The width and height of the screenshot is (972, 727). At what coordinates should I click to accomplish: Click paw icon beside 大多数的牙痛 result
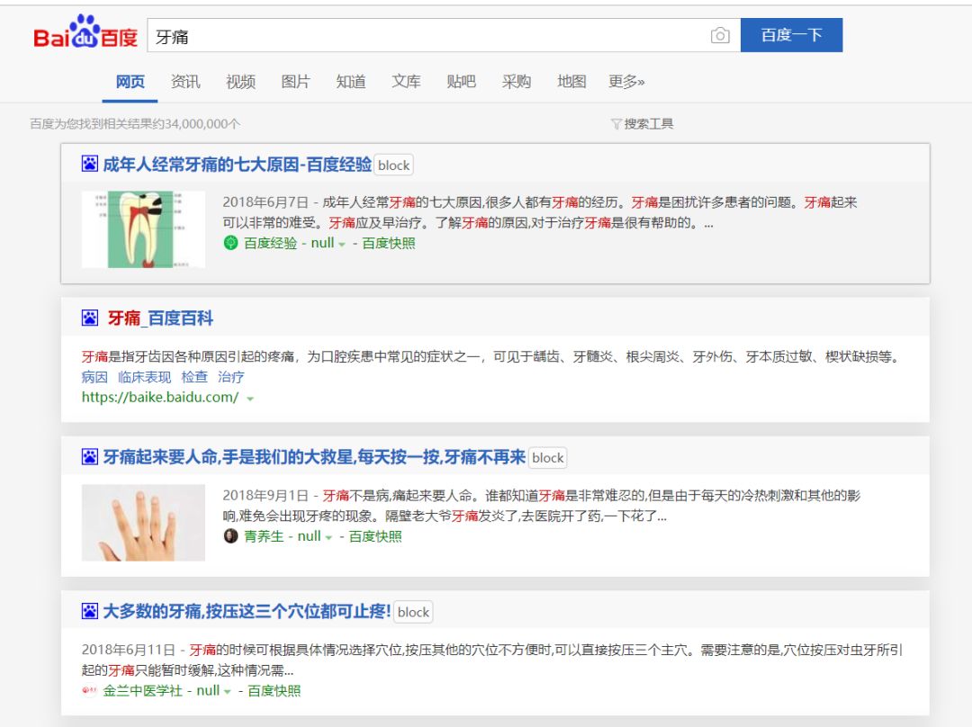coord(90,611)
